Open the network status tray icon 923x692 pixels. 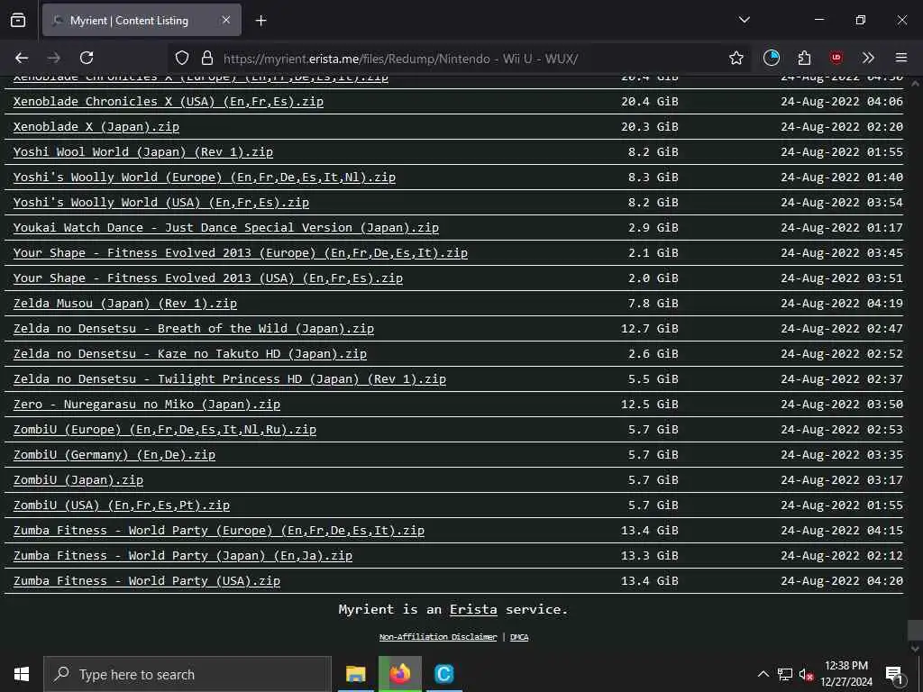click(785, 674)
